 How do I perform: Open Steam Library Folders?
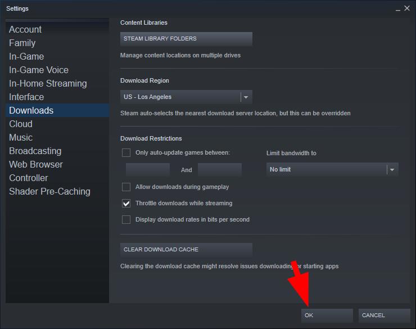coord(186,39)
